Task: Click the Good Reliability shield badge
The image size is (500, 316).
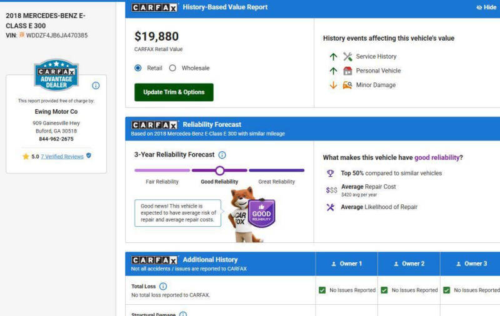Action: tap(261, 214)
